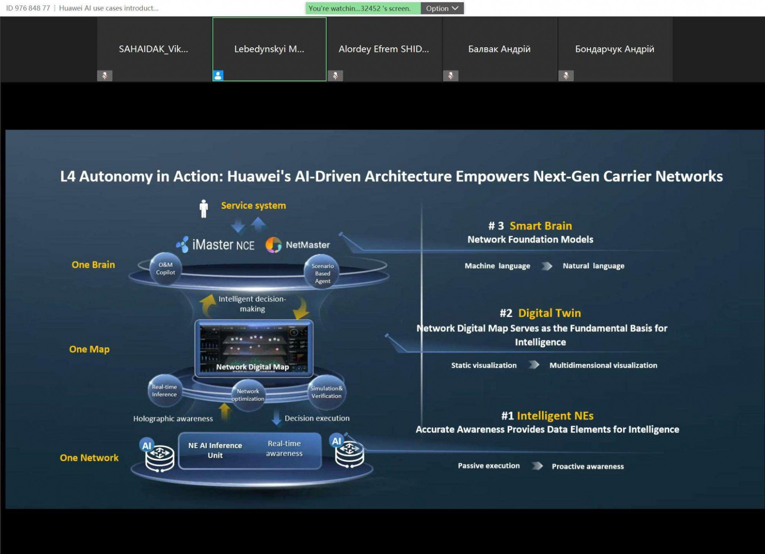
Task: Click arrow between Machine and Natural language
Action: [547, 266]
